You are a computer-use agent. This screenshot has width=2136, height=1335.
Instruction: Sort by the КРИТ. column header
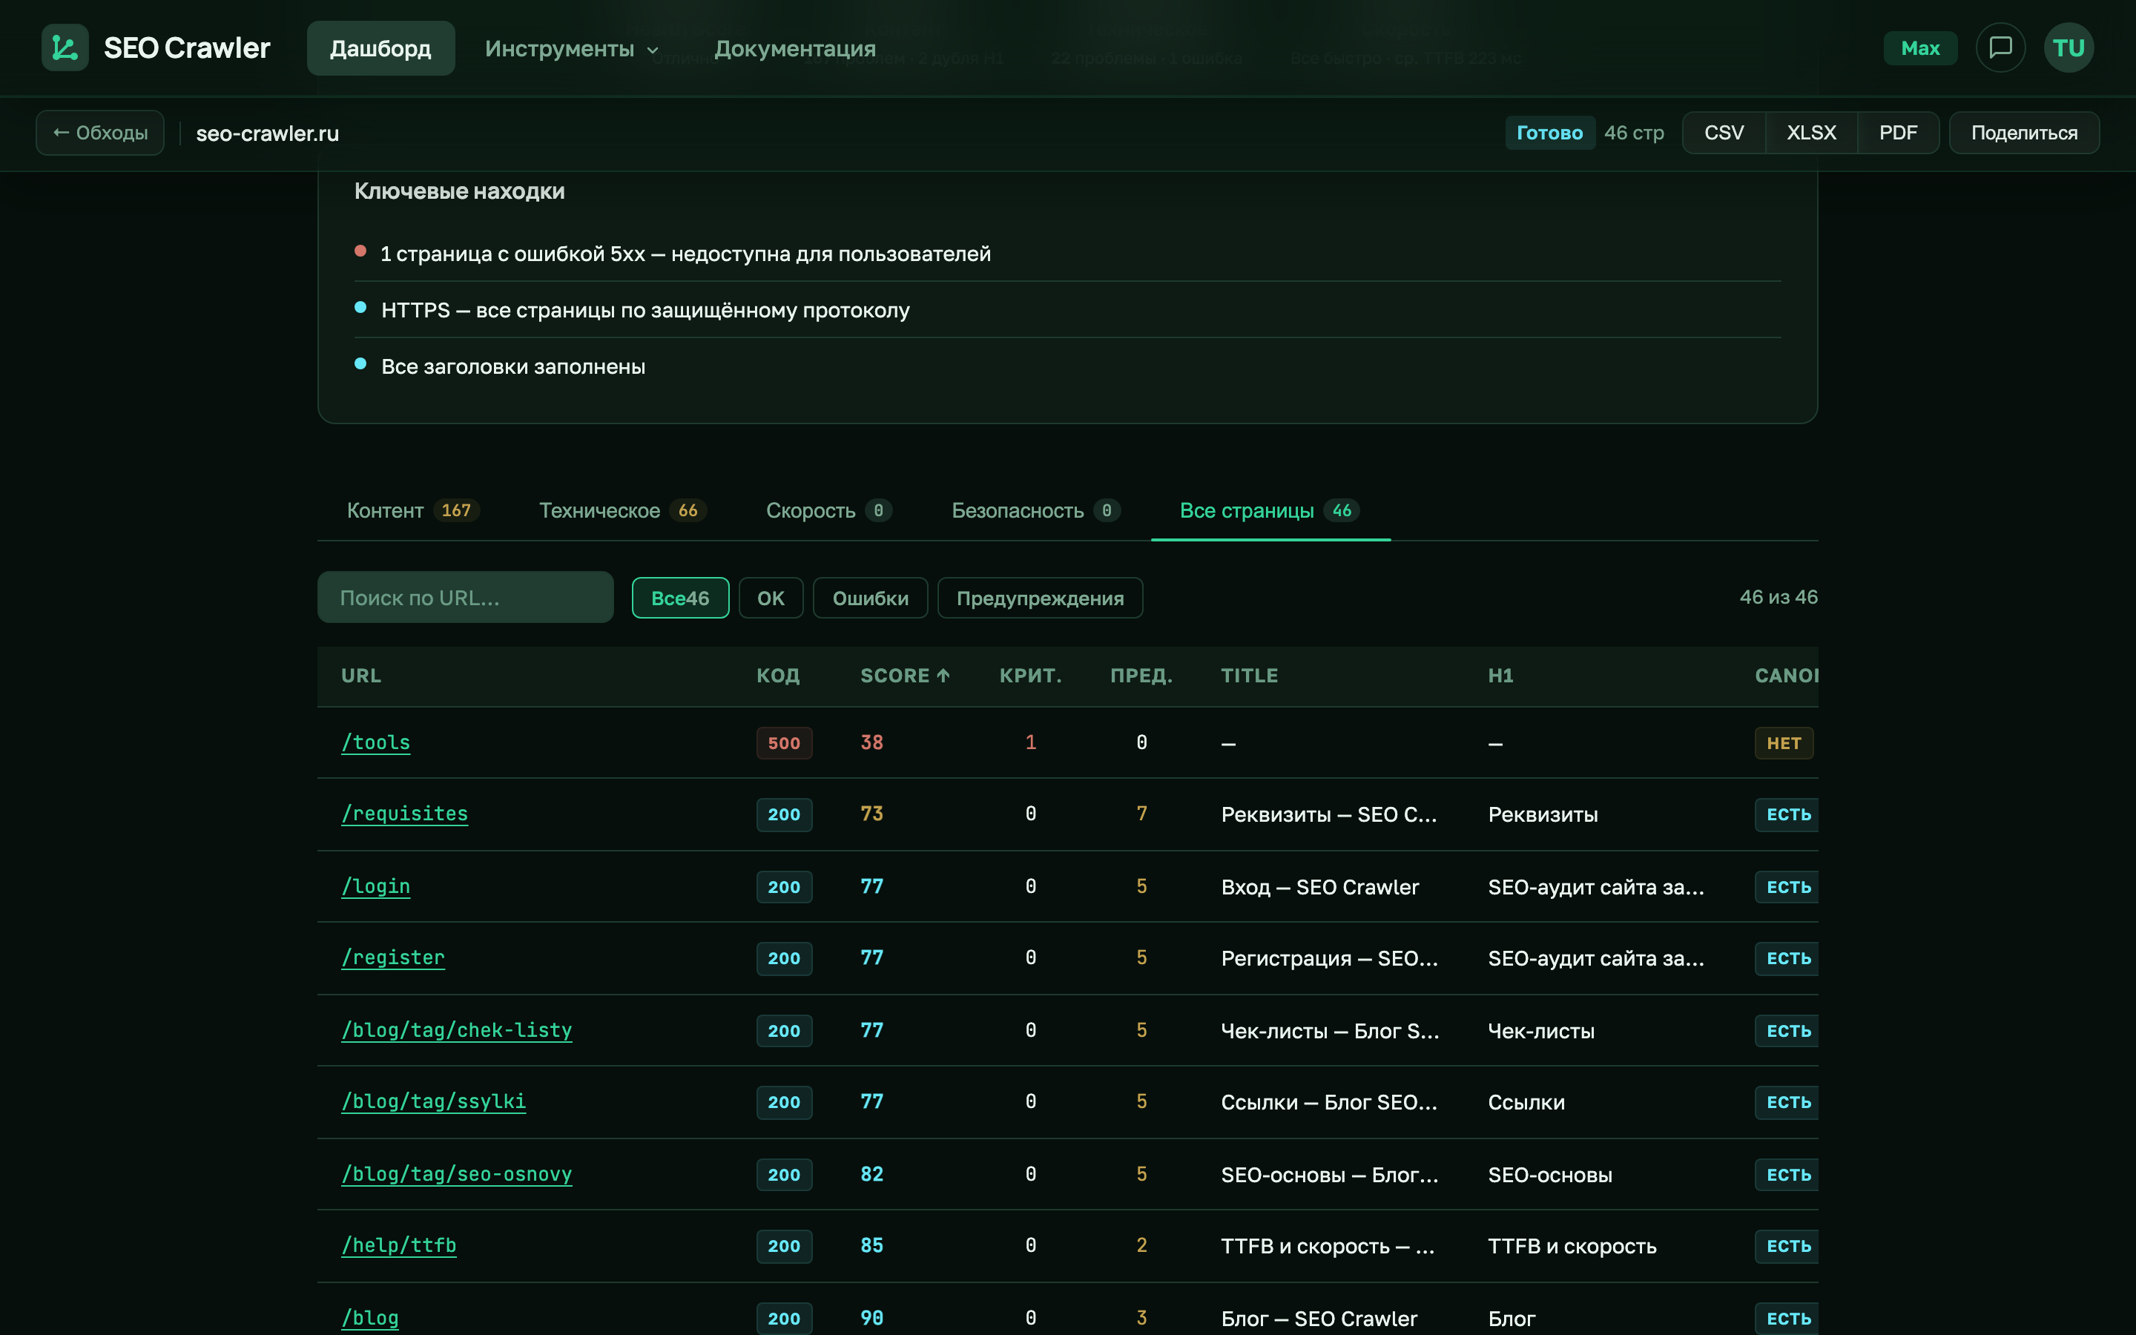[x=1030, y=676]
